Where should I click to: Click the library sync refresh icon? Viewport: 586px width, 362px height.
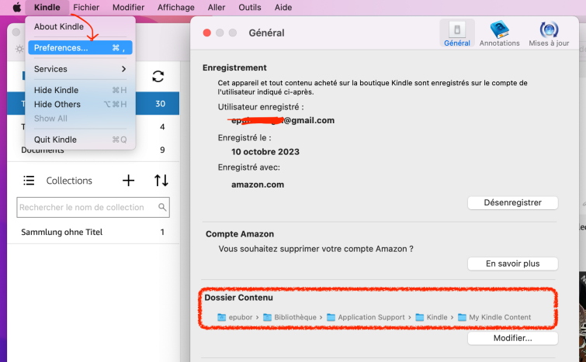[158, 77]
